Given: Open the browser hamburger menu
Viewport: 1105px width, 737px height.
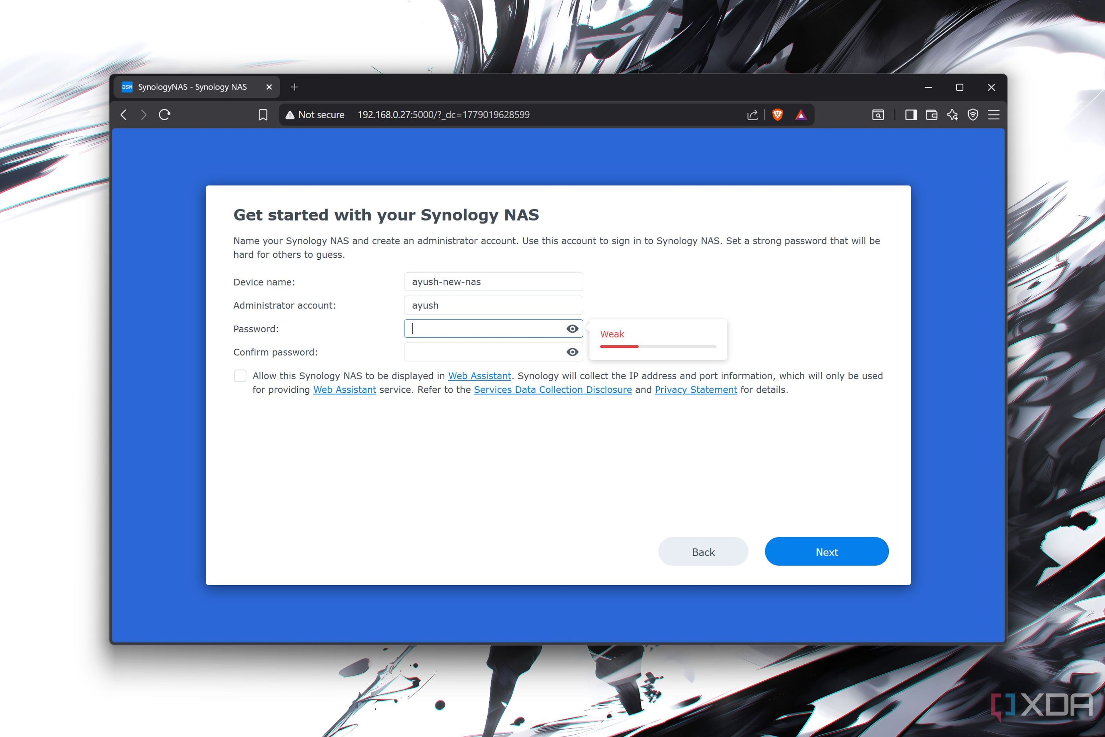Looking at the screenshot, I should [993, 115].
